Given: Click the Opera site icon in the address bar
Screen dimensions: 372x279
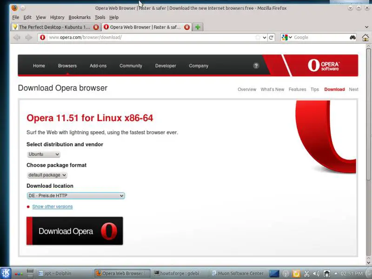Looking at the screenshot, I should click(42, 37).
